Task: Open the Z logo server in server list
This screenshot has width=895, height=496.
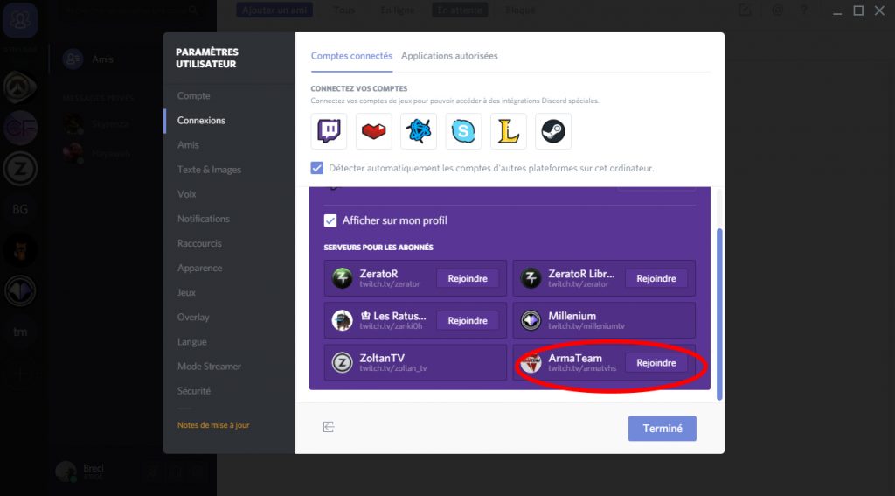Action: coord(21,169)
